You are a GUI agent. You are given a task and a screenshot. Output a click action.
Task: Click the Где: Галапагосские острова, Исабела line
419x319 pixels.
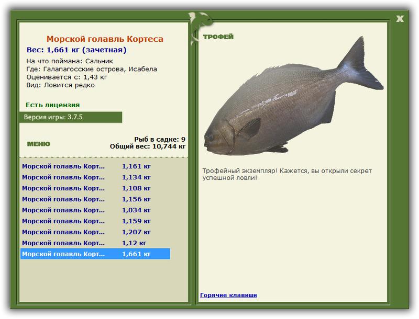tap(92, 69)
